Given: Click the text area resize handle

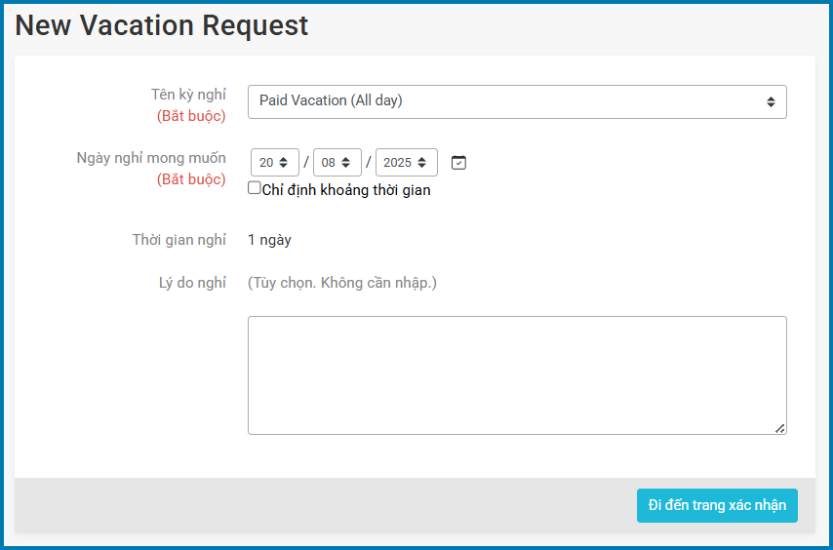Looking at the screenshot, I should [x=780, y=428].
